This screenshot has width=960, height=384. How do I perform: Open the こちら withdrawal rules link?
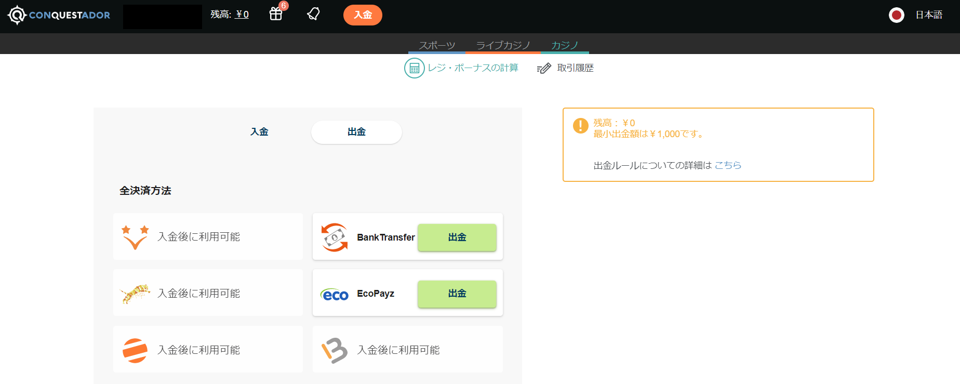click(x=728, y=165)
